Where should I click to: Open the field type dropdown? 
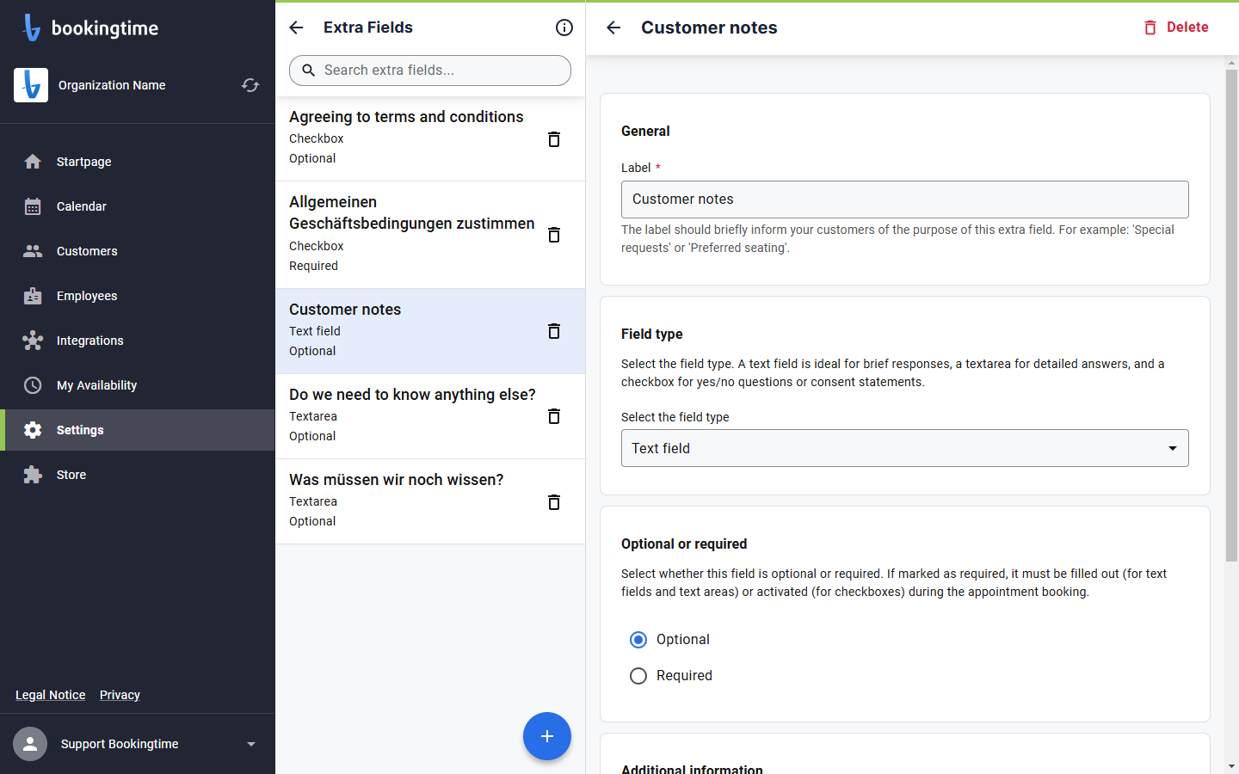[x=905, y=448]
